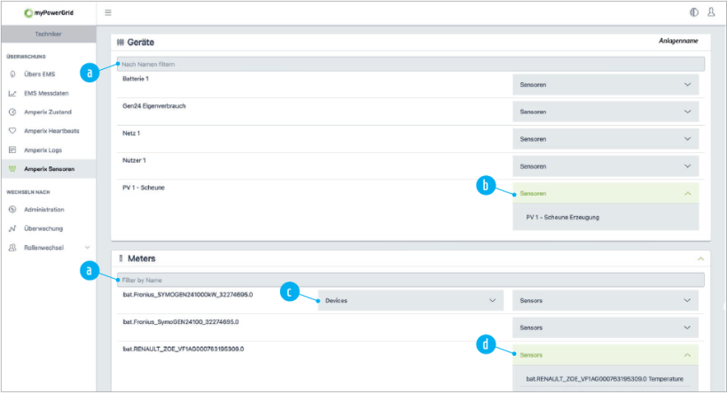Open Amperix Logs page
727x393 pixels.
coord(43,150)
